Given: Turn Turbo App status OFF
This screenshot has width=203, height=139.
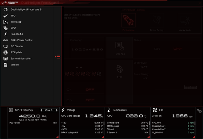Looking at the screenshot, I should coord(178,49).
